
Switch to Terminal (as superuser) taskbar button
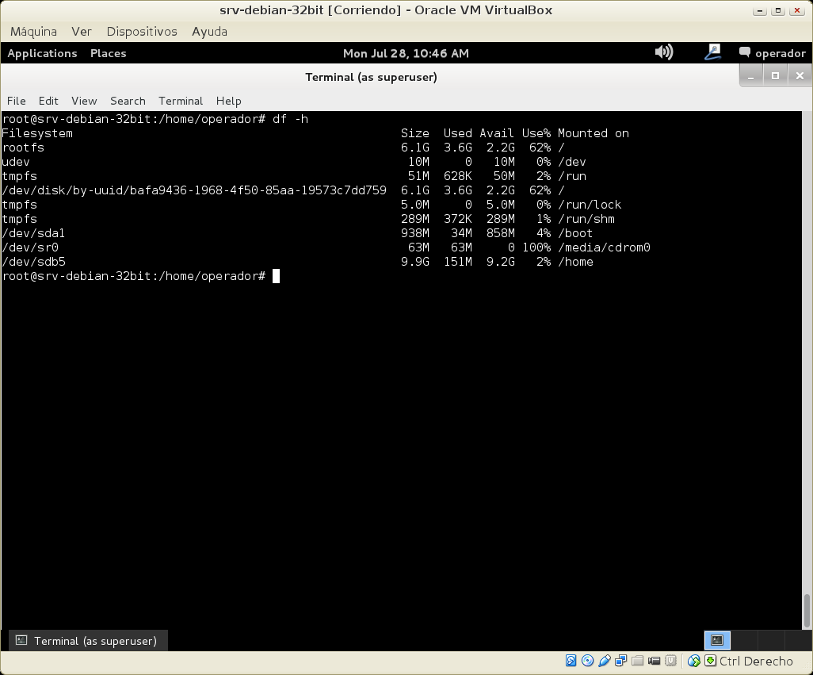coord(86,641)
